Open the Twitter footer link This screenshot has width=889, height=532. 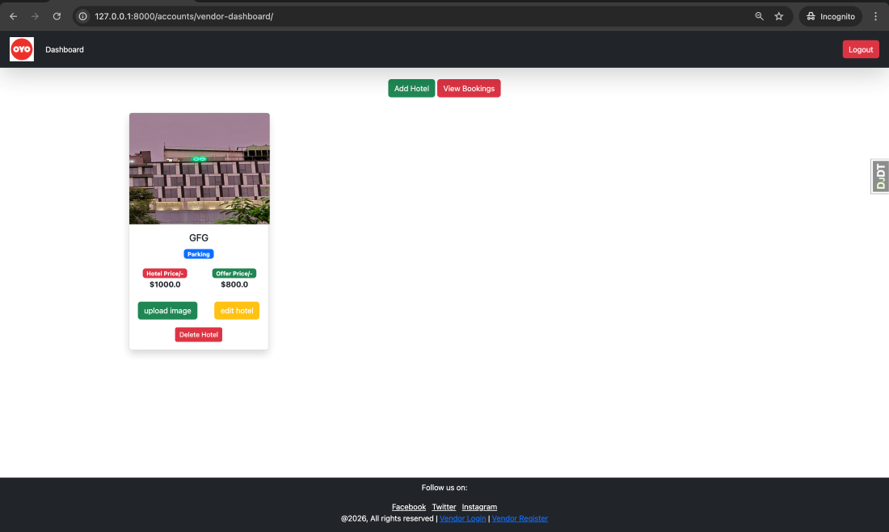[444, 507]
